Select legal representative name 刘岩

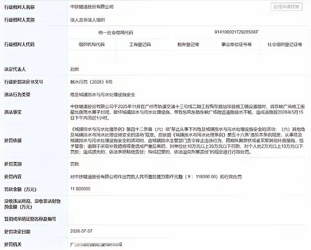pyautogui.click(x=75, y=69)
